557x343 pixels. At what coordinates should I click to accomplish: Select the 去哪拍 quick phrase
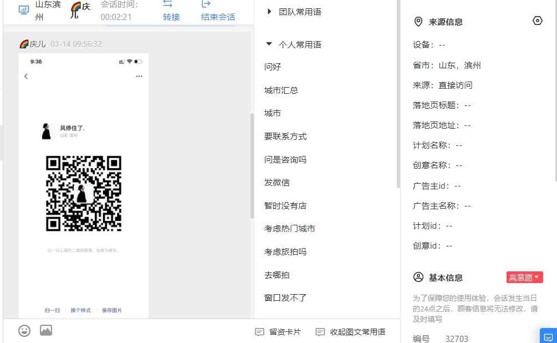277,275
